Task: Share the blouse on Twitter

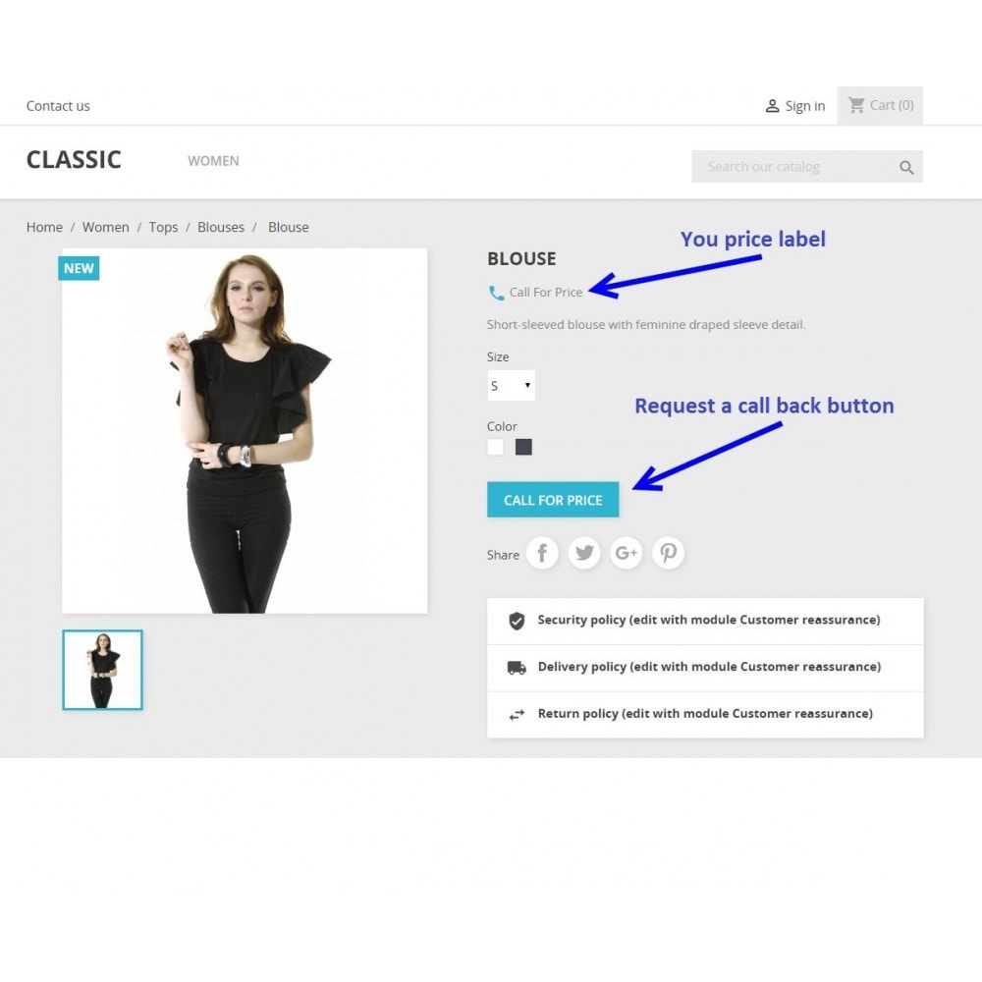Action: [584, 553]
